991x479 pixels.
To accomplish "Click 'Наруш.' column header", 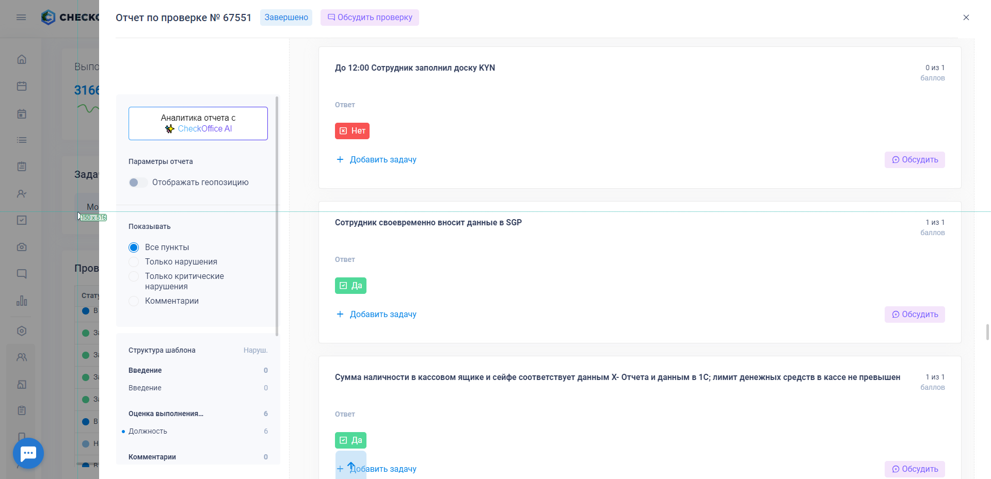I will (255, 350).
